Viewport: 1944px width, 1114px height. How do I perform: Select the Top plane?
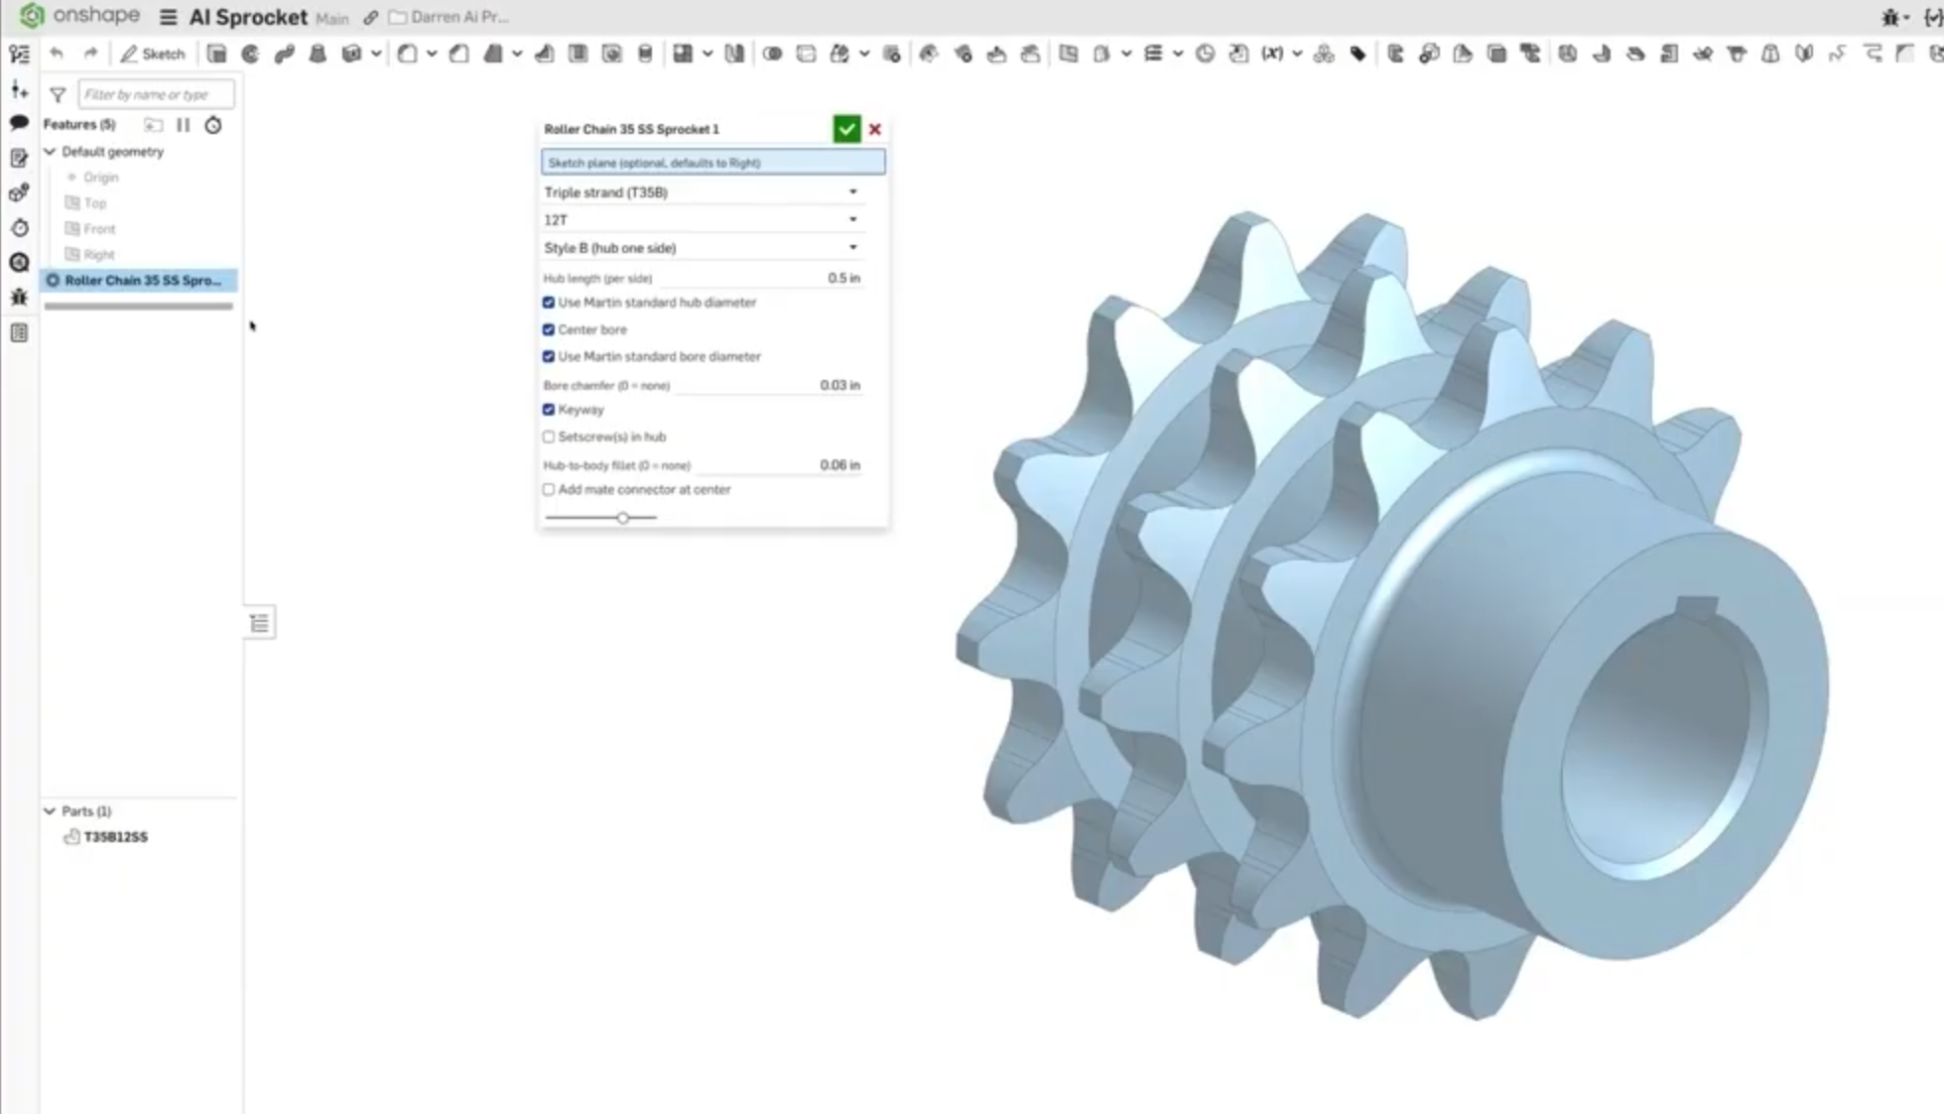click(94, 203)
